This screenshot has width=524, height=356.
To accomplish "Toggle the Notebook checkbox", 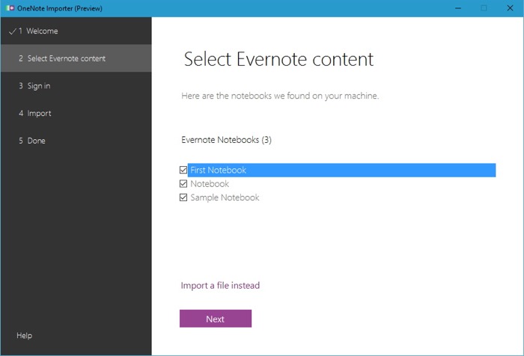I will (184, 184).
